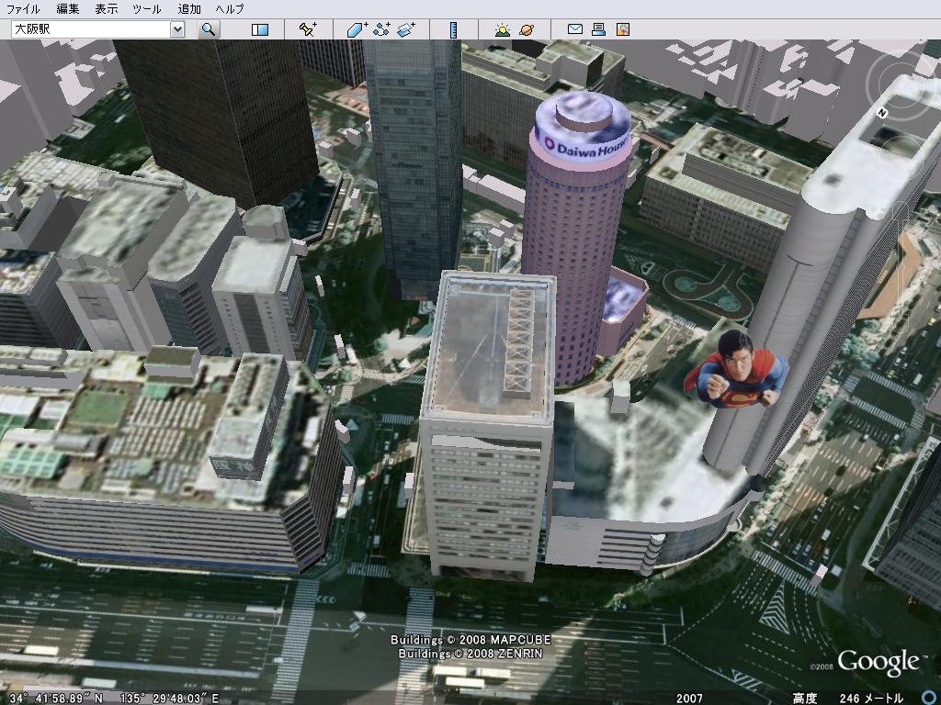Open the 追加 menu

click(189, 9)
